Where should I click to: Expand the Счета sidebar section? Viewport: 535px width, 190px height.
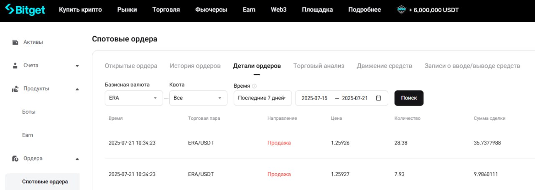pos(77,66)
